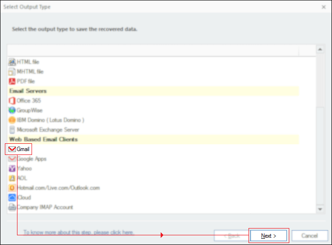Choose Office 365 as destination

coord(29,101)
